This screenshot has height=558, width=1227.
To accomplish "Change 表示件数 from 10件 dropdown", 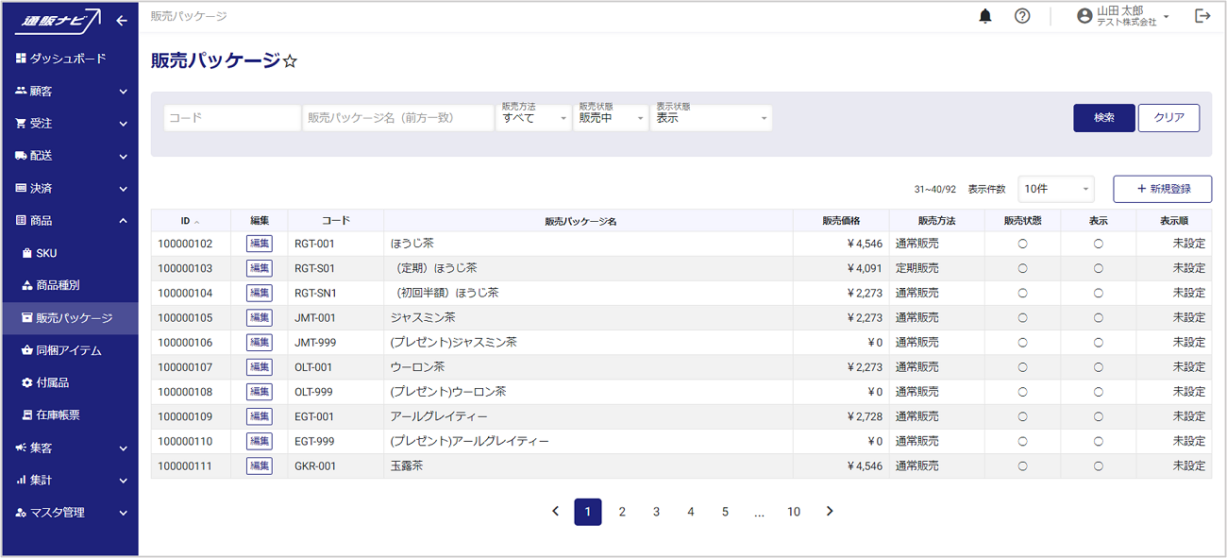I will pyautogui.click(x=1055, y=189).
